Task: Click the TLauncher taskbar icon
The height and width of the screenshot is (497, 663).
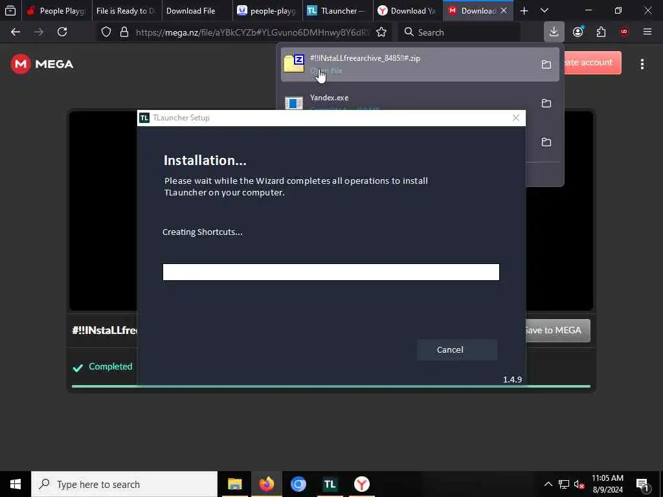Action: pos(330,484)
